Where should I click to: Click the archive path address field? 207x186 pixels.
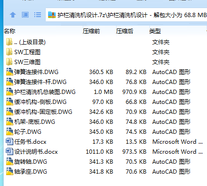coord(126,15)
